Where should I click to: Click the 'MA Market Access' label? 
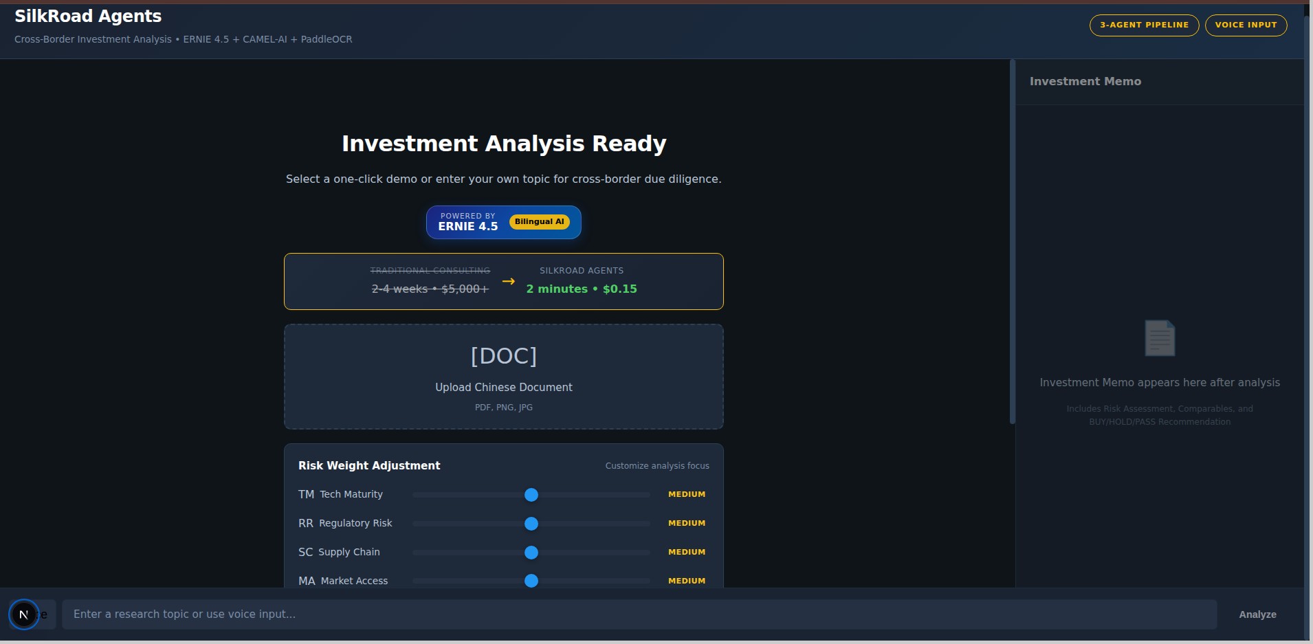(x=343, y=581)
